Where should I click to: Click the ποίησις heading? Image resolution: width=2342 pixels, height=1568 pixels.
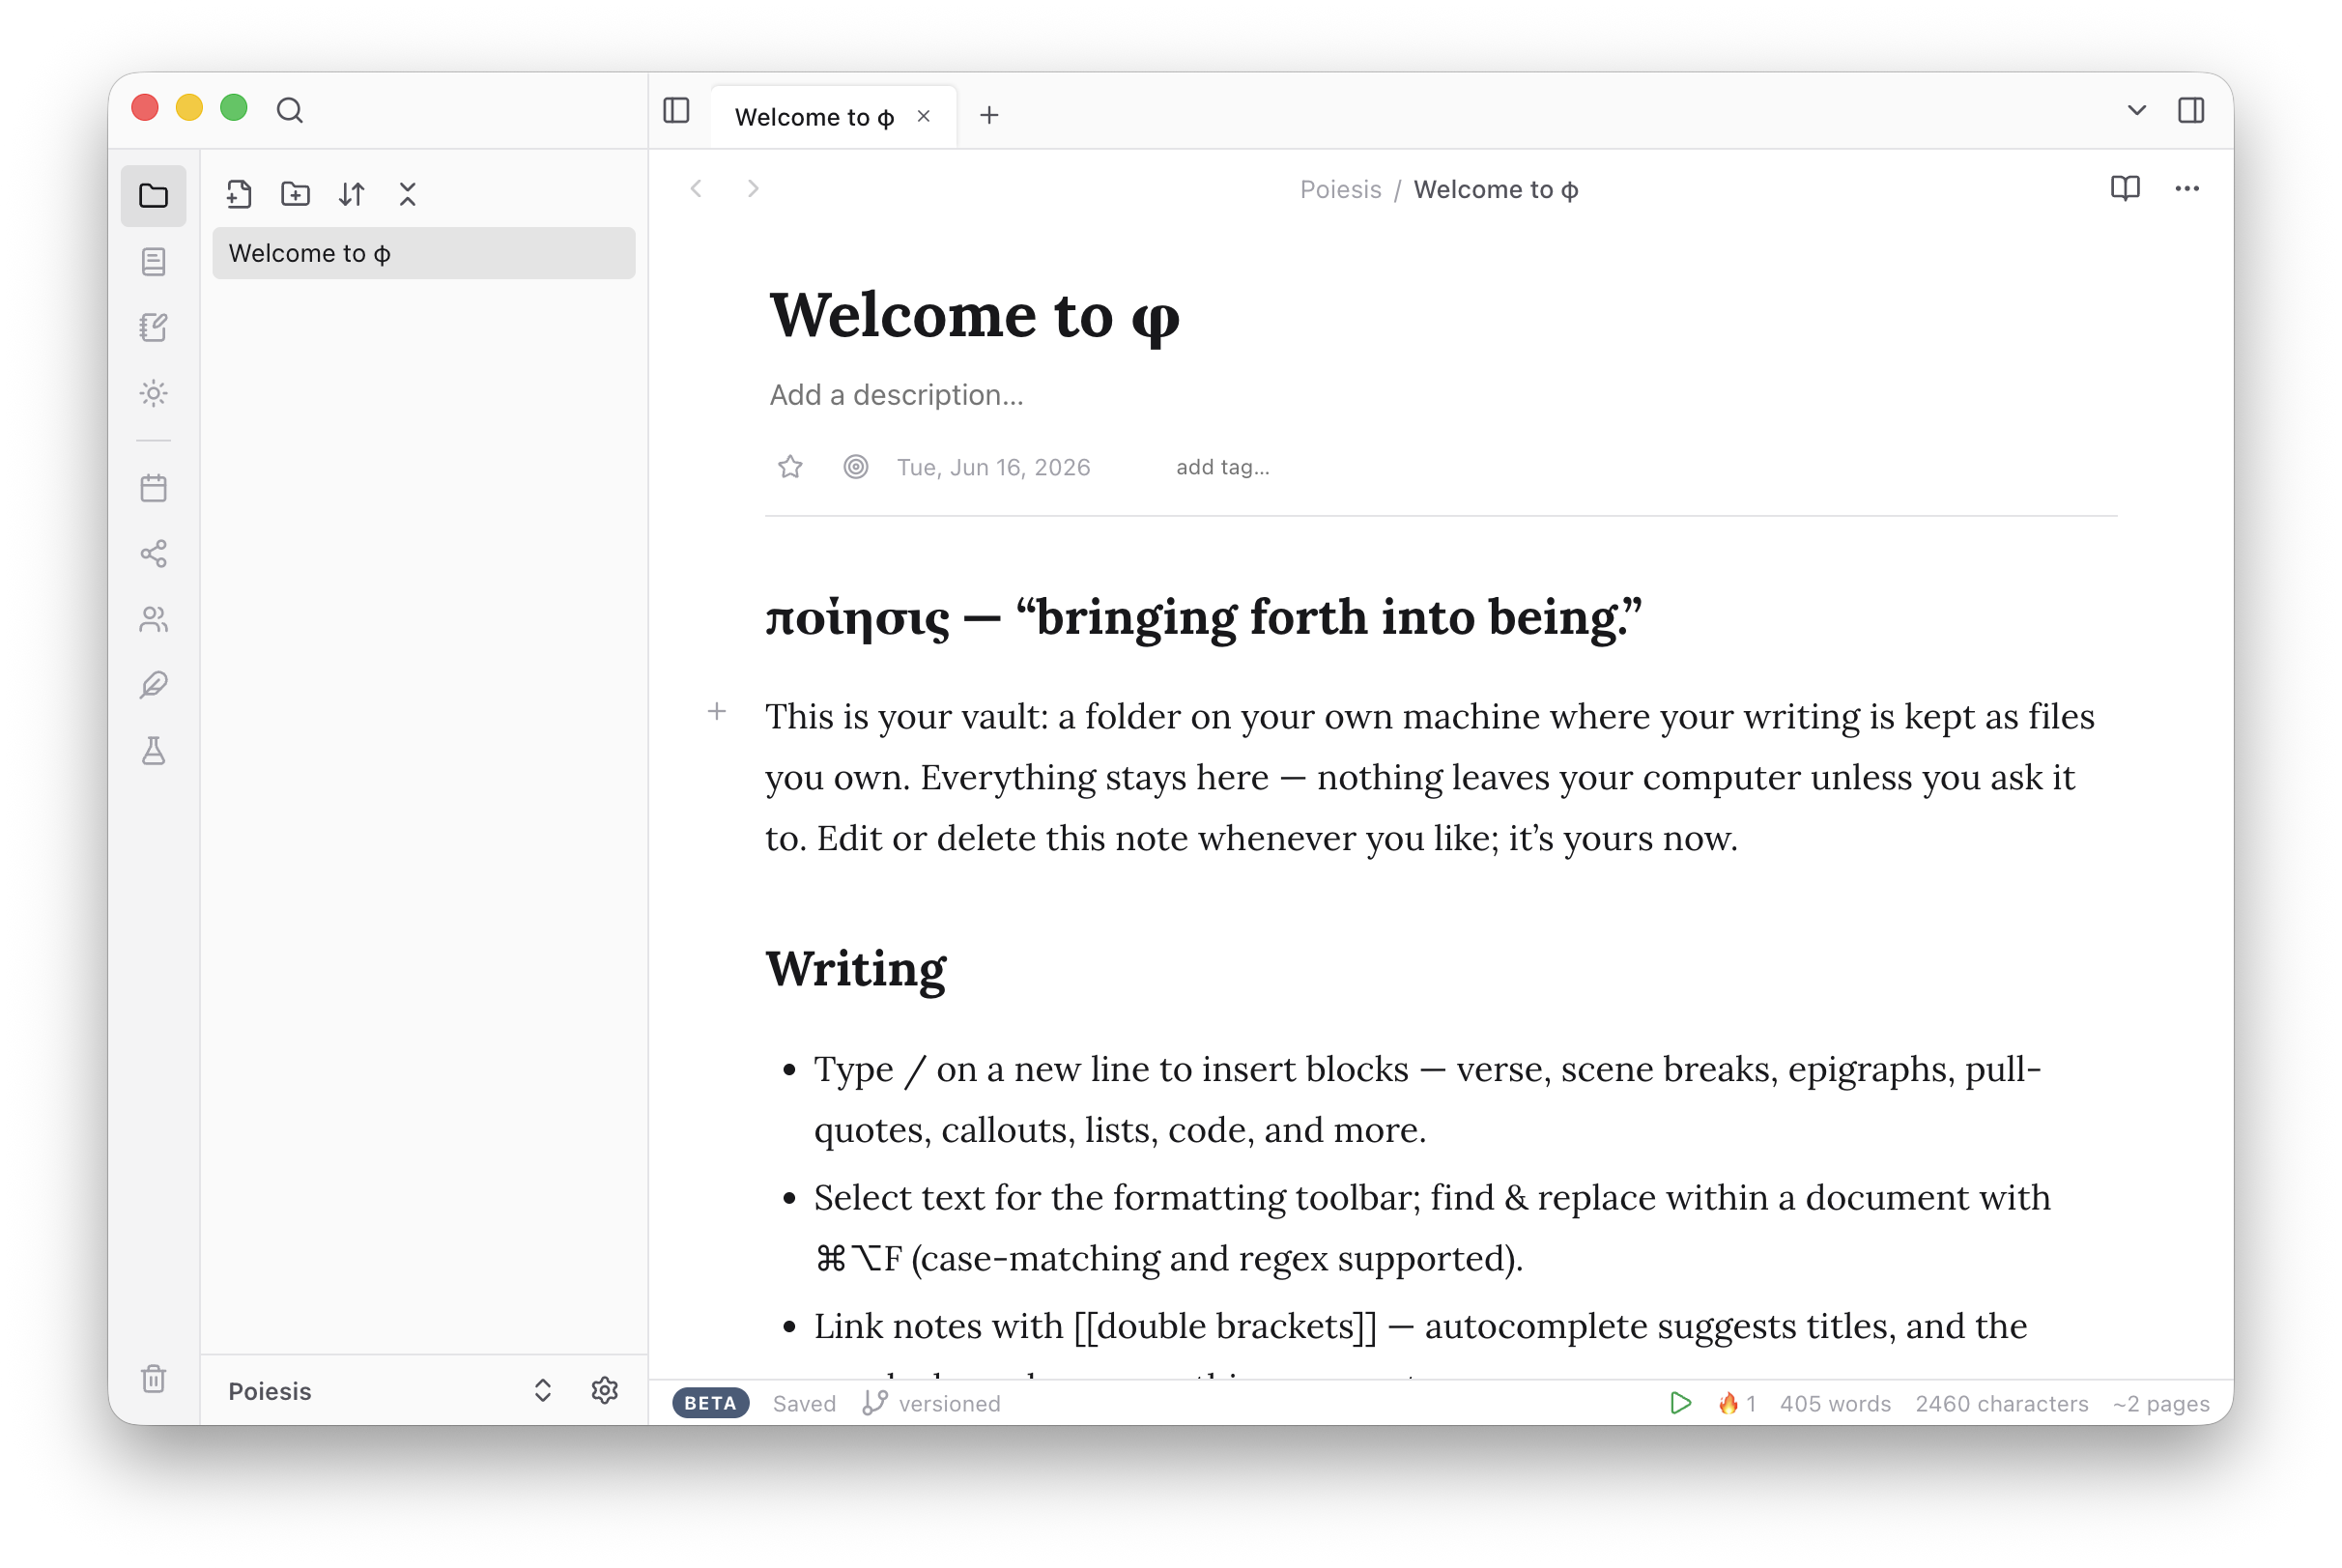click(1203, 617)
